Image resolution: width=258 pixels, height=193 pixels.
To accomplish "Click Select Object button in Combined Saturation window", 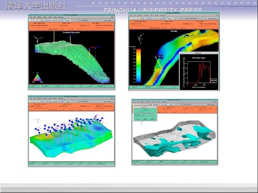I will pos(108,20).
